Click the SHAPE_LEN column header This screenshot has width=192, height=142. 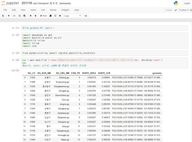(x=104, y=73)
